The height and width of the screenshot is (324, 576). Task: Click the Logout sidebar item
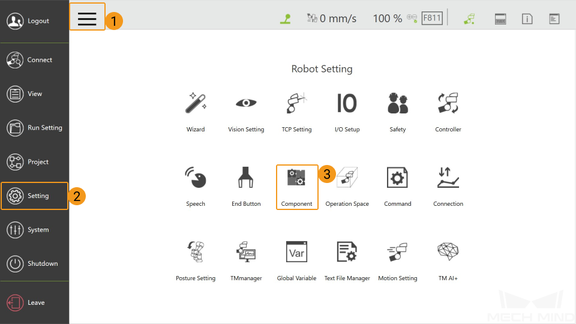pos(28,21)
